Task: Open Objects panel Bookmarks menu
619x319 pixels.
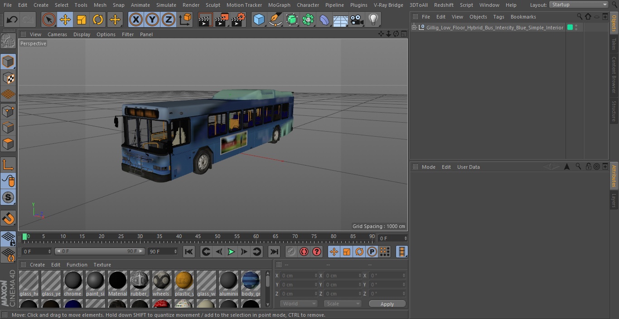Action: [523, 17]
